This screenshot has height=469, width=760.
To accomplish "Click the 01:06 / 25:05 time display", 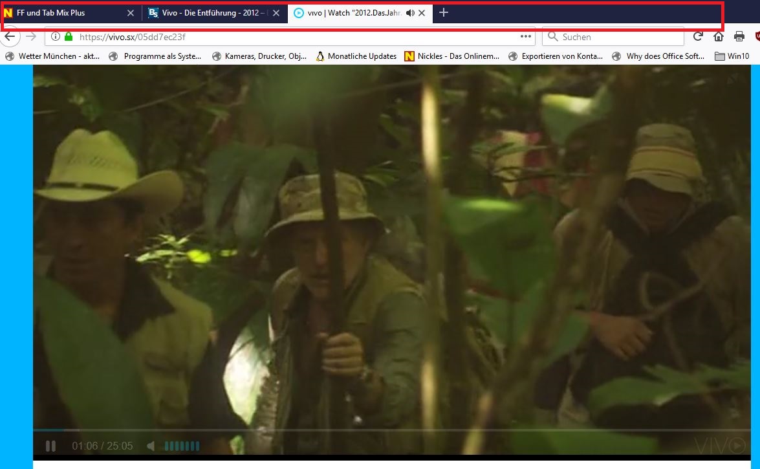I will pos(102,446).
